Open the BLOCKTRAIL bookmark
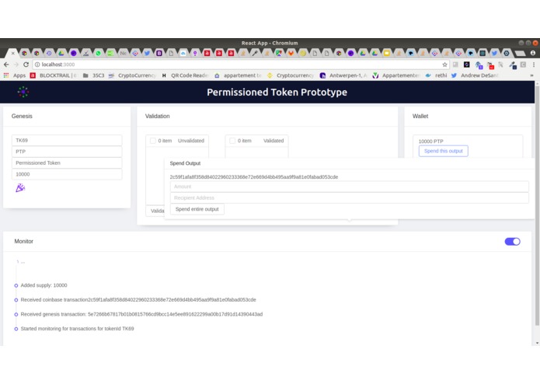Image resolution: width=540 pixels, height=384 pixels. [53, 75]
